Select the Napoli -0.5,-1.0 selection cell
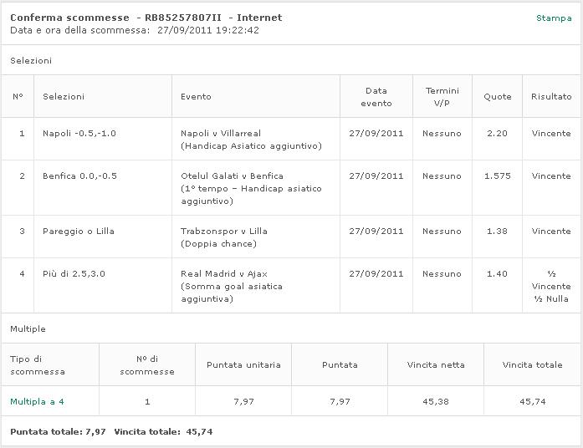The height and width of the screenshot is (448, 583). pos(79,134)
